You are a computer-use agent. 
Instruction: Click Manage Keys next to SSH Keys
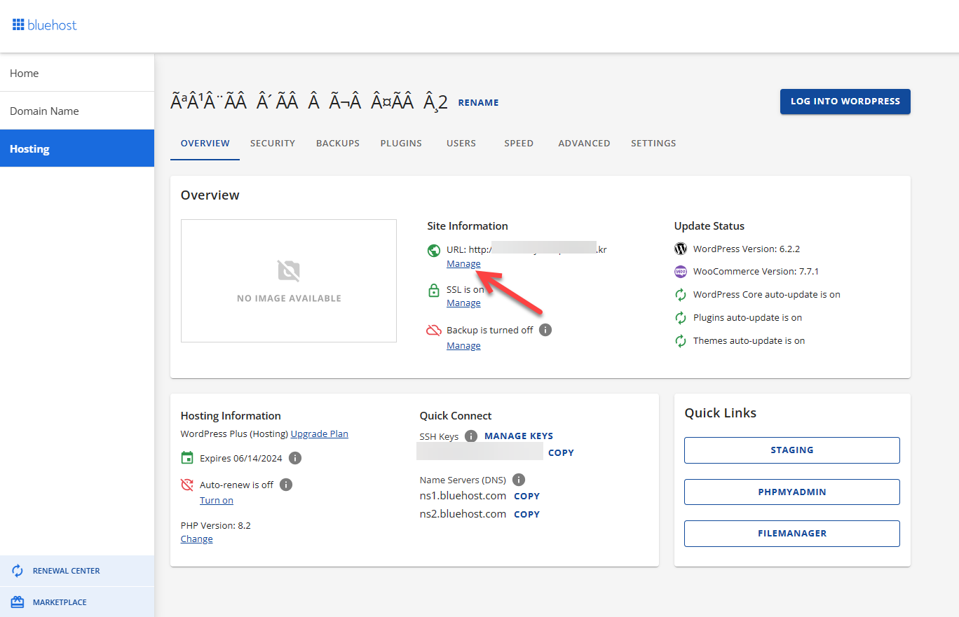point(519,436)
